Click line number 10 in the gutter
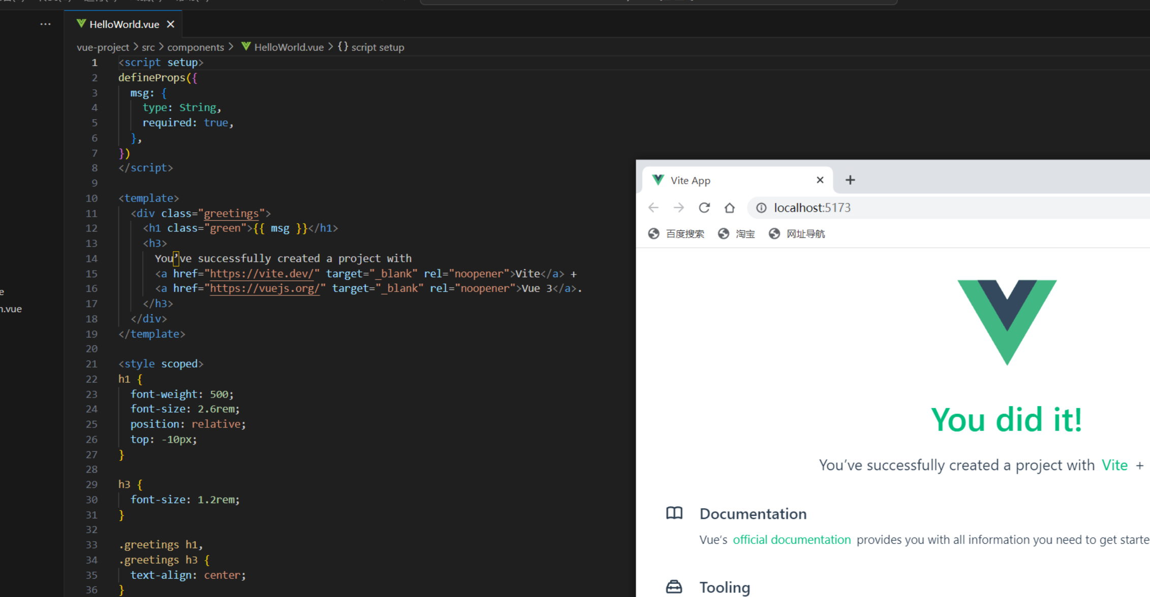 (x=91, y=198)
